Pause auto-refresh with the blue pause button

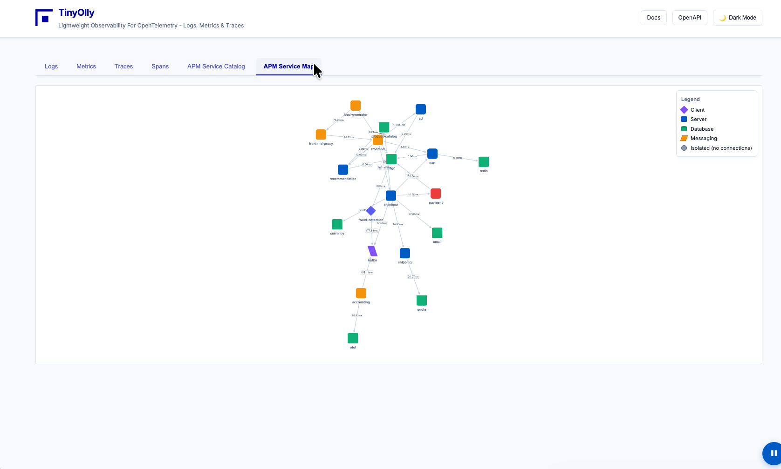pyautogui.click(x=773, y=453)
